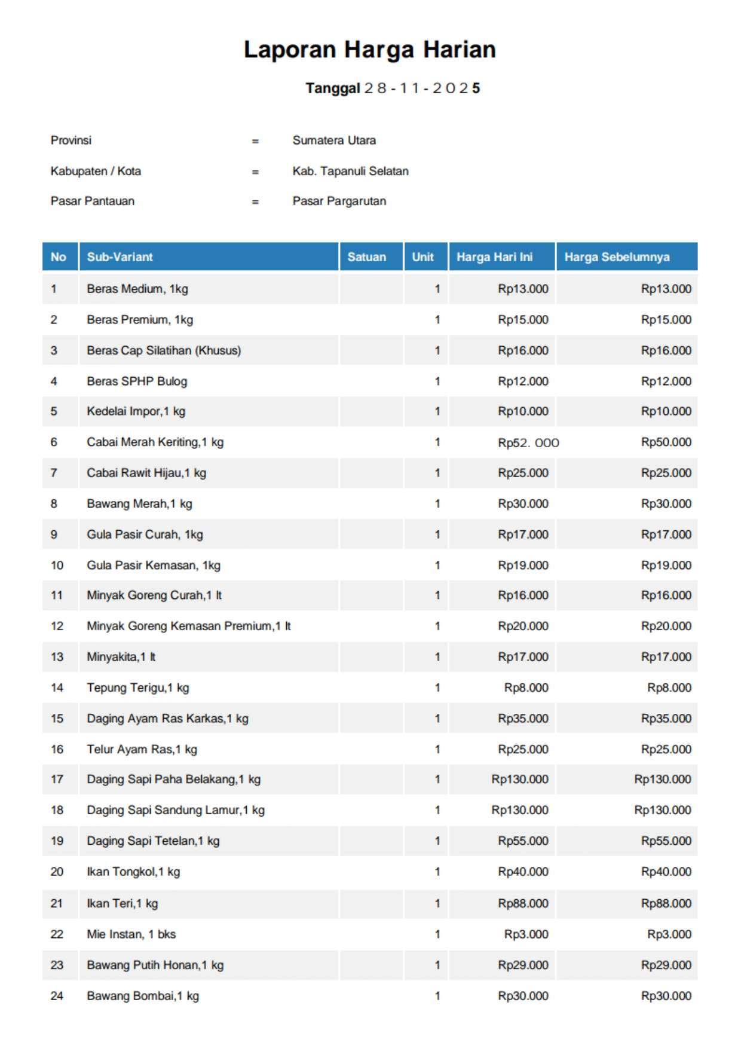Click the Sub-Variant column header
741x1048 pixels.
point(120,257)
